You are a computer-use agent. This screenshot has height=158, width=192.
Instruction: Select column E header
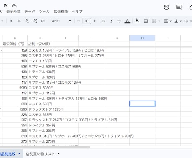tap(66, 38)
